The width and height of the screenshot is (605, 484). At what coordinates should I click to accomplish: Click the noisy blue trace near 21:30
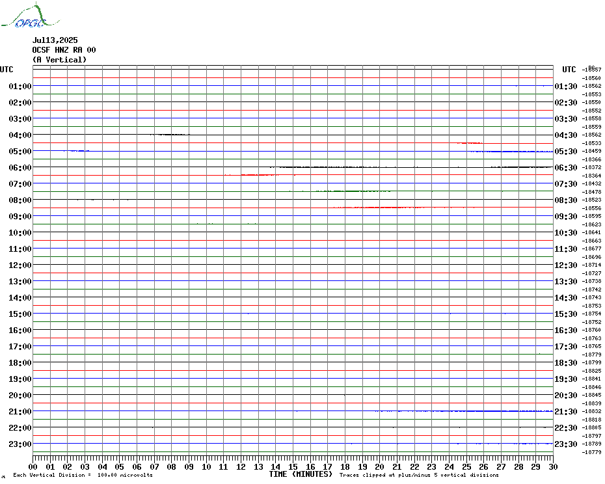pos(464,411)
